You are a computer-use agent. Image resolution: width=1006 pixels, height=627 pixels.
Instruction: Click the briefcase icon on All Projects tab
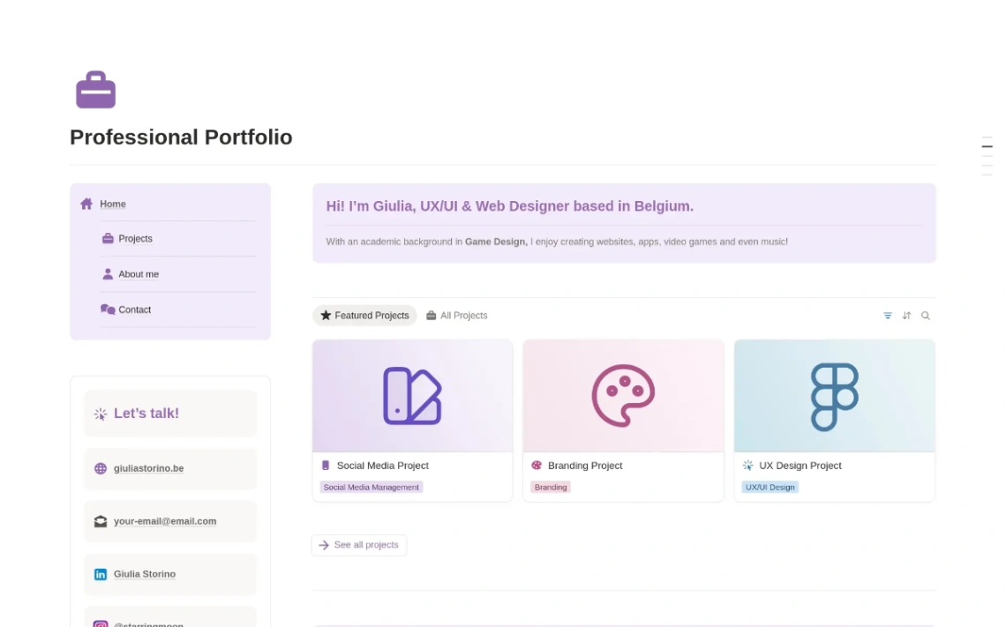point(432,316)
